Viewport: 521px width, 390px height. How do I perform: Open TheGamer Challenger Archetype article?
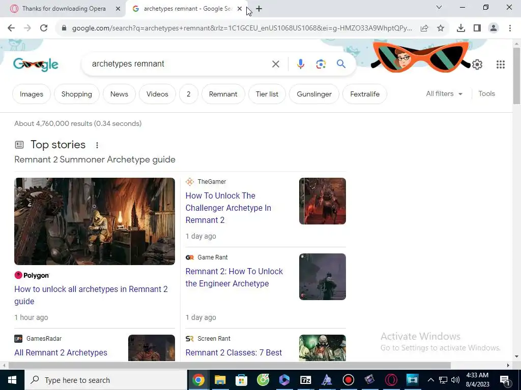[228, 208]
